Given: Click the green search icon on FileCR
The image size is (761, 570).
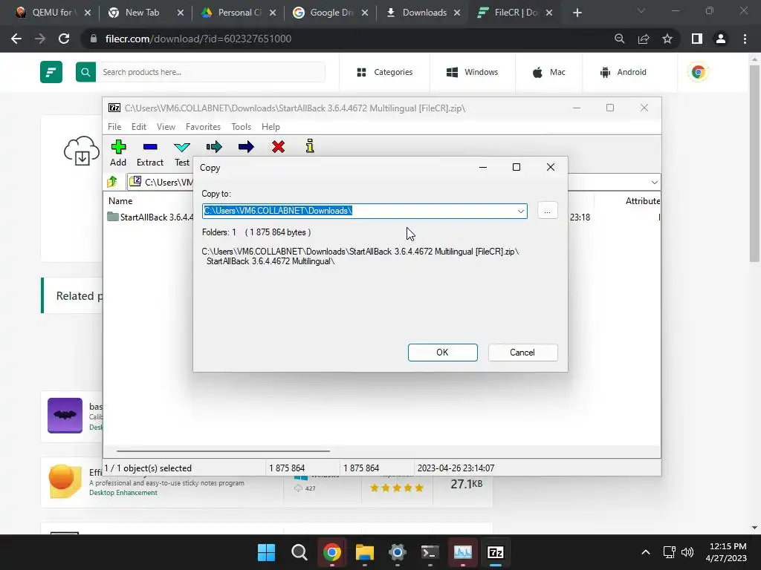Looking at the screenshot, I should pyautogui.click(x=85, y=72).
